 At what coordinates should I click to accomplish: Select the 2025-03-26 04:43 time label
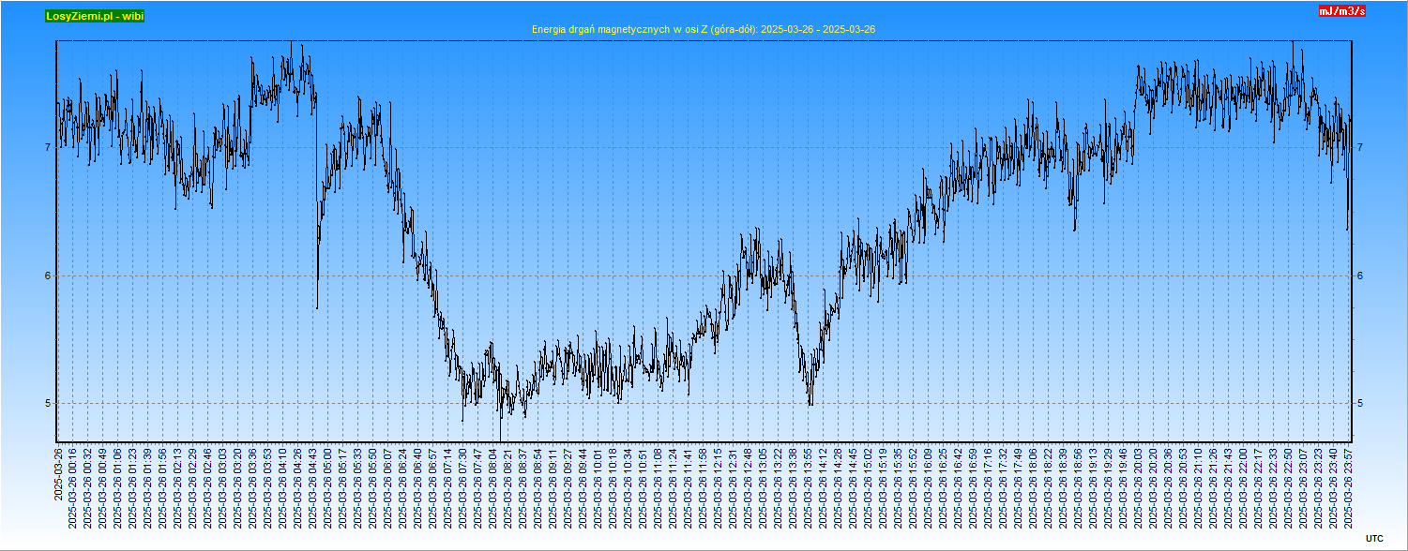pyautogui.click(x=313, y=487)
